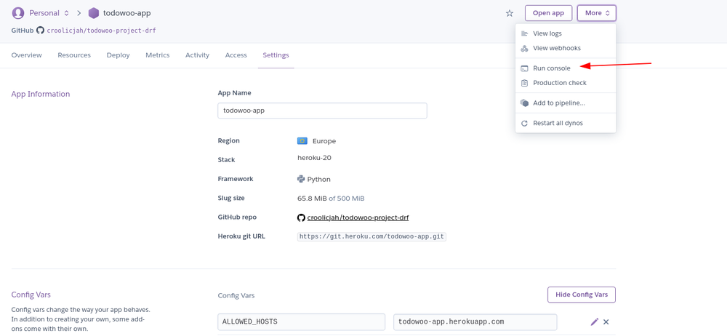Viewport: 727px width, 336px height.
Task: Click the Personal account avatar icon
Action: coord(17,13)
